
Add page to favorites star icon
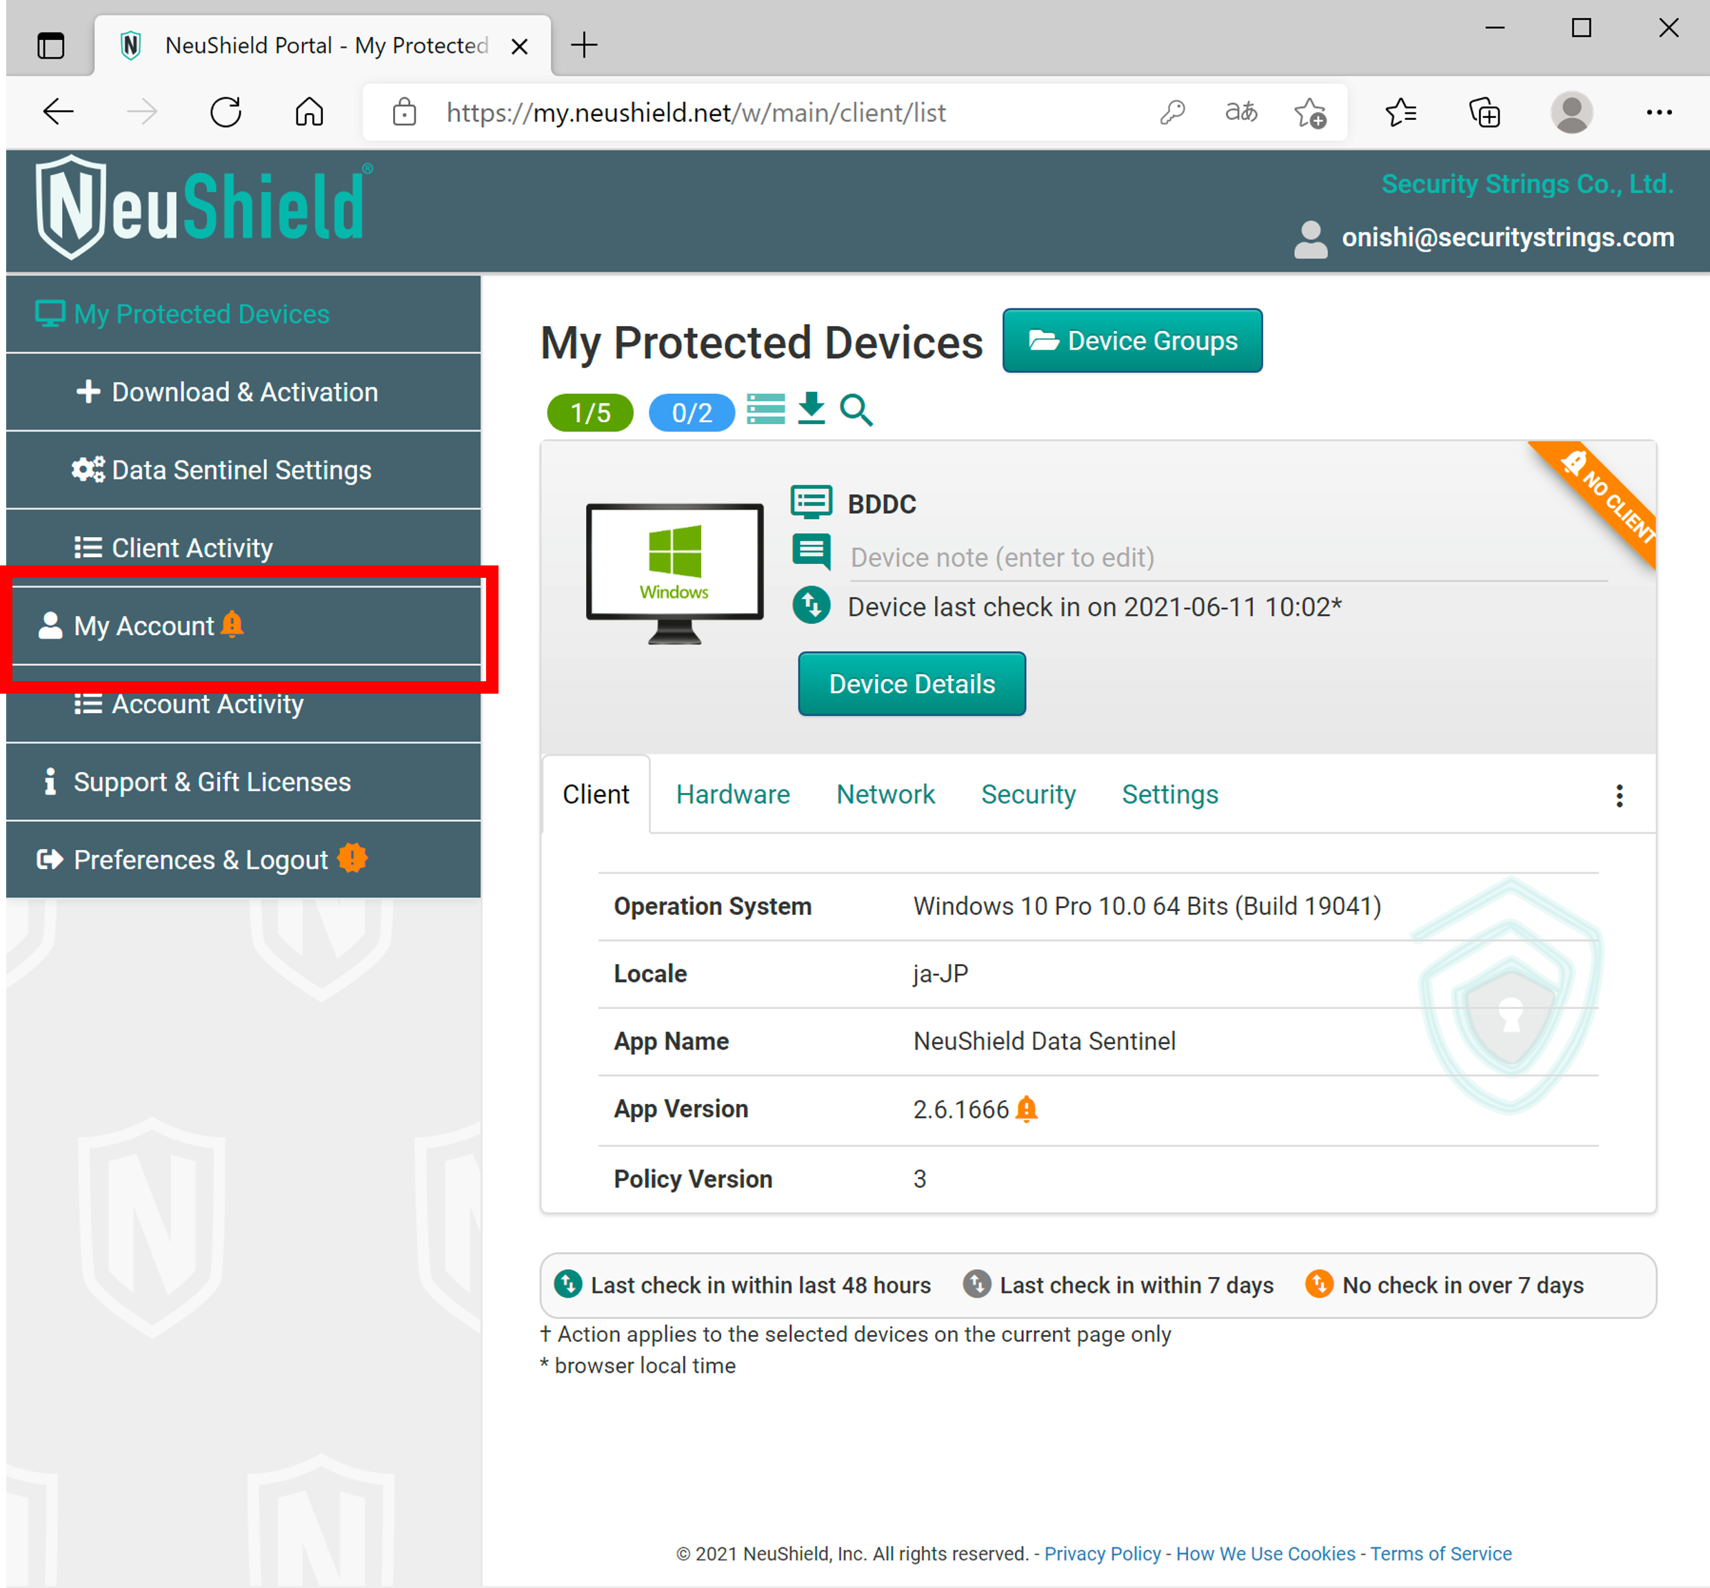[1309, 112]
